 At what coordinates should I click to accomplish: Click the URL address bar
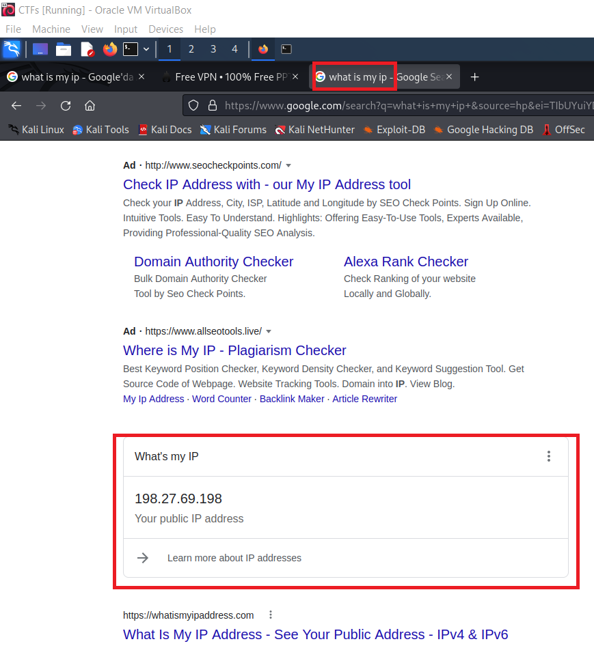(x=403, y=105)
